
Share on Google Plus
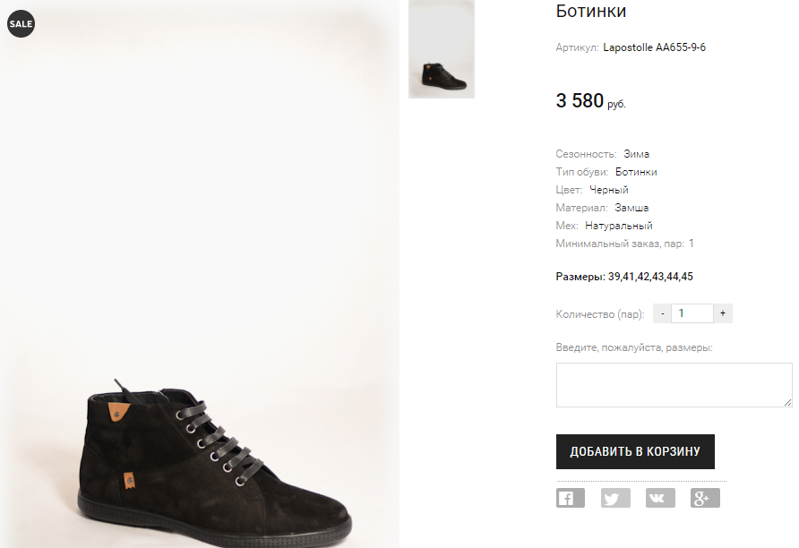pos(705,499)
